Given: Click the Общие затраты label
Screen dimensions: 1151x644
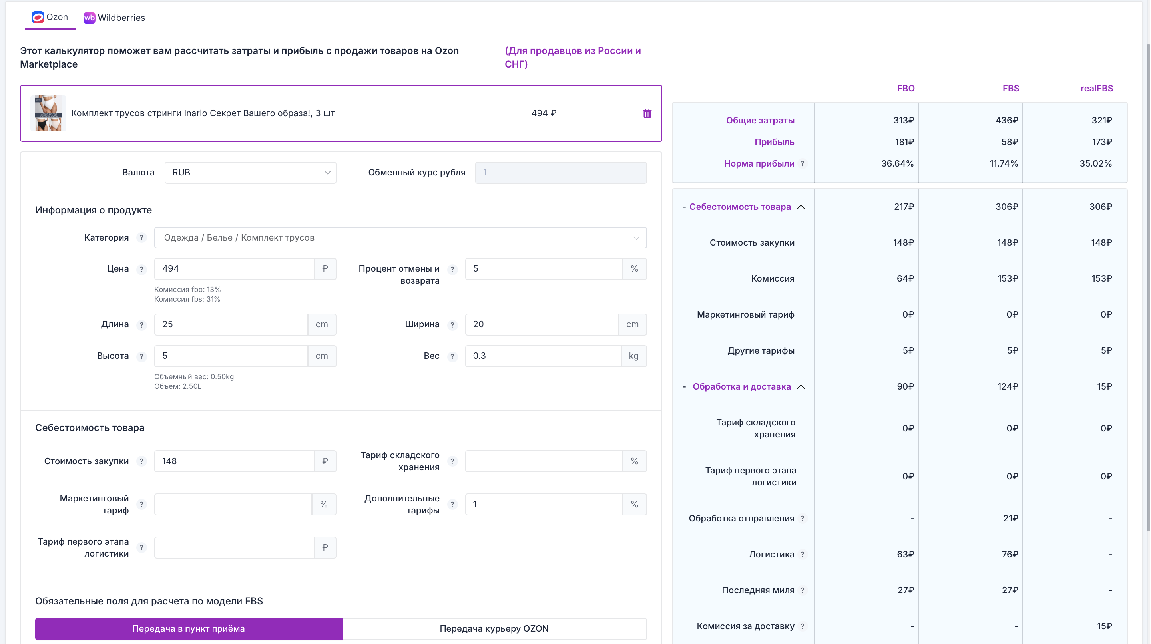Looking at the screenshot, I should point(760,121).
